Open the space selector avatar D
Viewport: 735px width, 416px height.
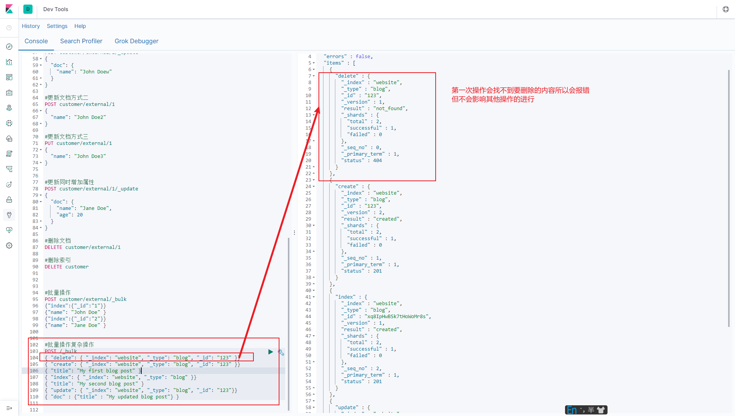coord(28,9)
